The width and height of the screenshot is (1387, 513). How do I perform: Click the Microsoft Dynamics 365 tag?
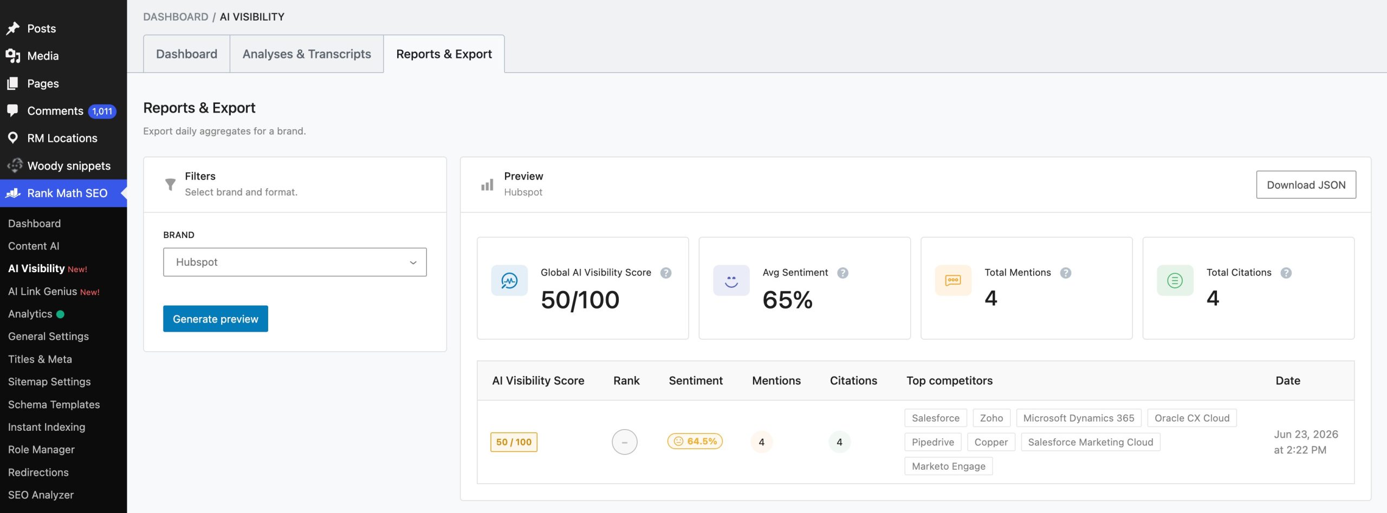coord(1079,418)
